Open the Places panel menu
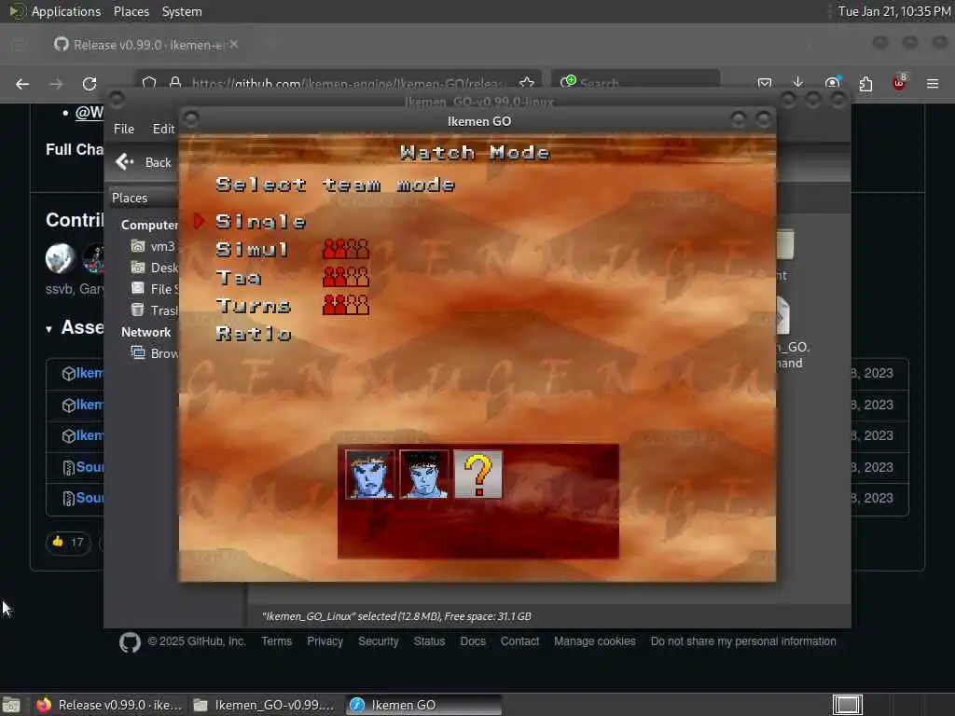The image size is (955, 716). (x=131, y=11)
